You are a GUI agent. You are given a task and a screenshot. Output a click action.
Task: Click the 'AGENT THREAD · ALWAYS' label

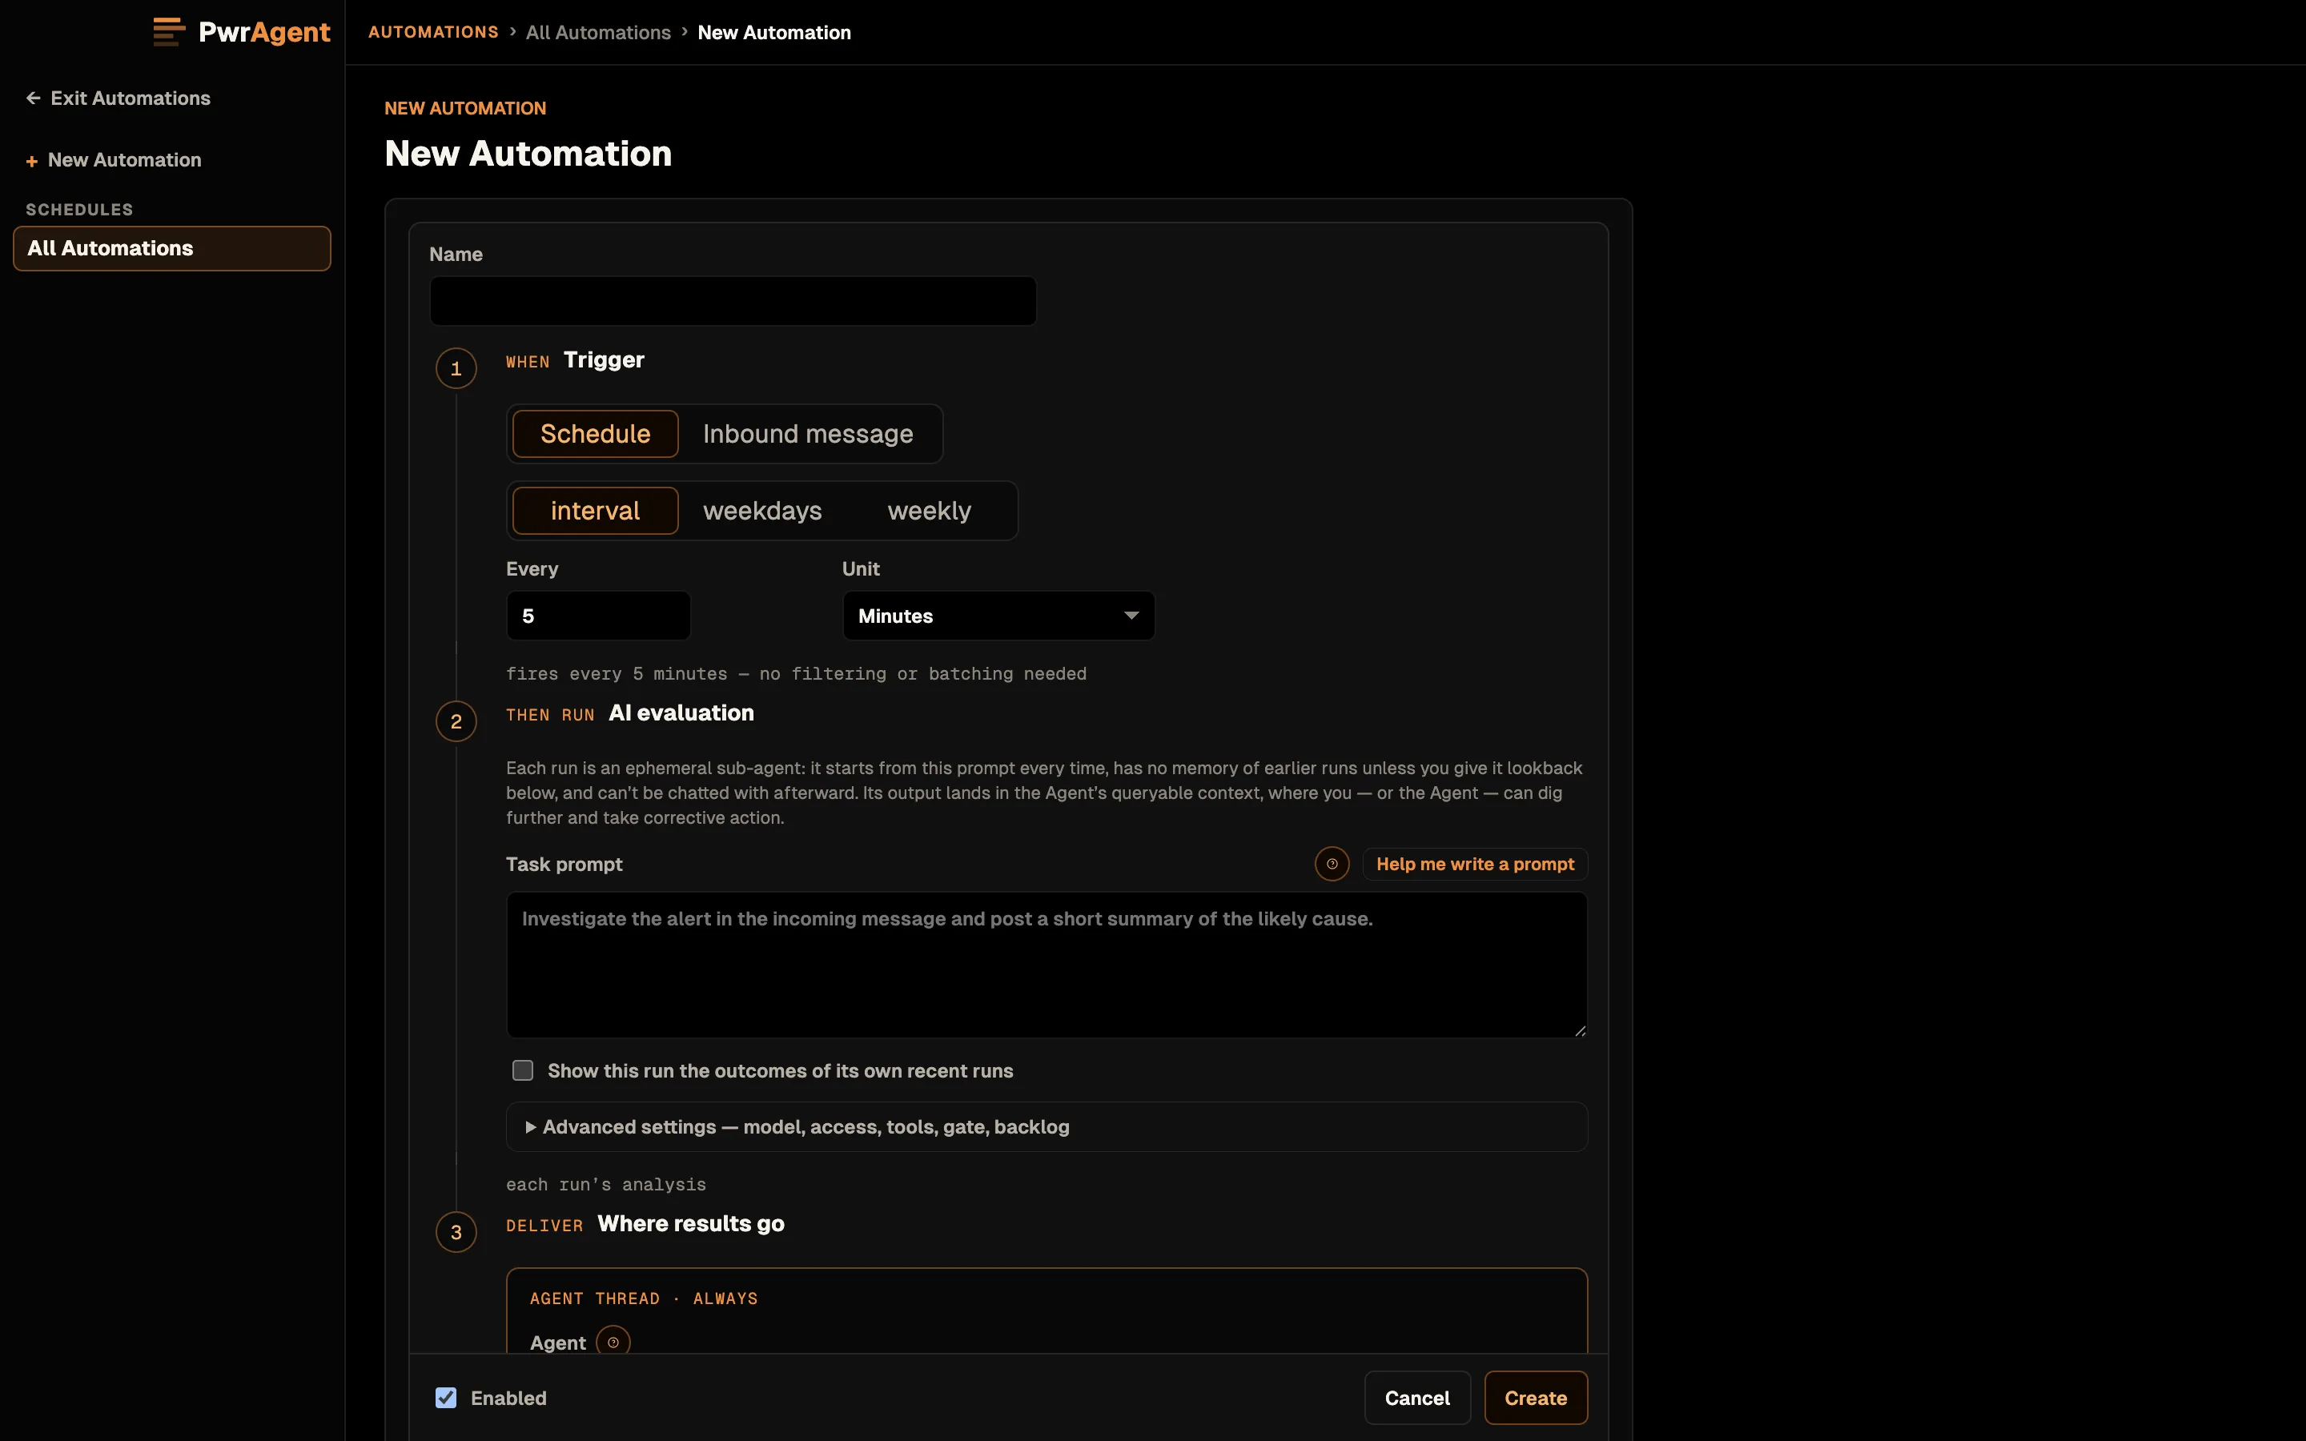(644, 1299)
